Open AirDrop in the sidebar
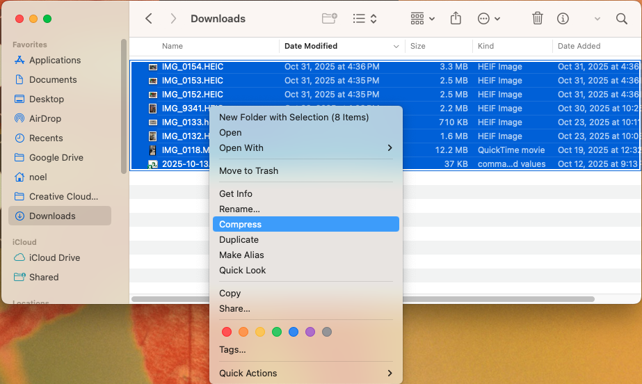This screenshot has width=642, height=384. tap(45, 118)
